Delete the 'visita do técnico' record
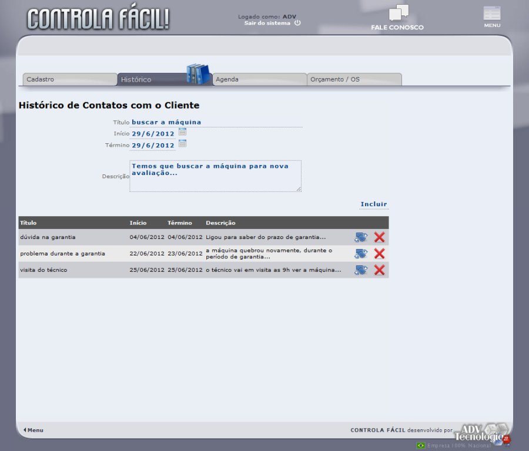529x451 pixels. tap(379, 270)
